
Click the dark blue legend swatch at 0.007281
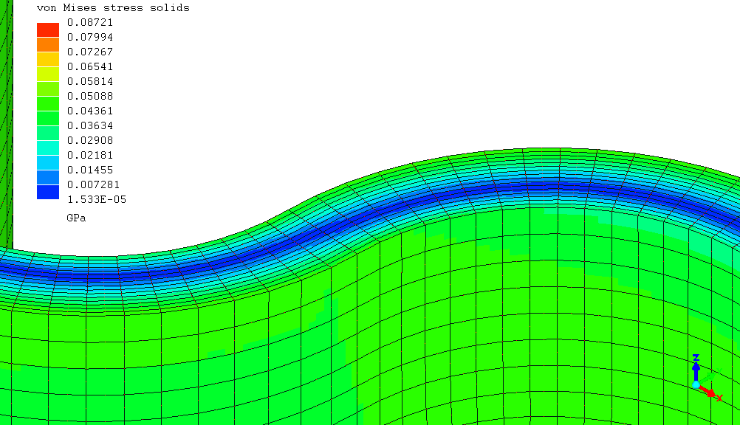point(48,192)
